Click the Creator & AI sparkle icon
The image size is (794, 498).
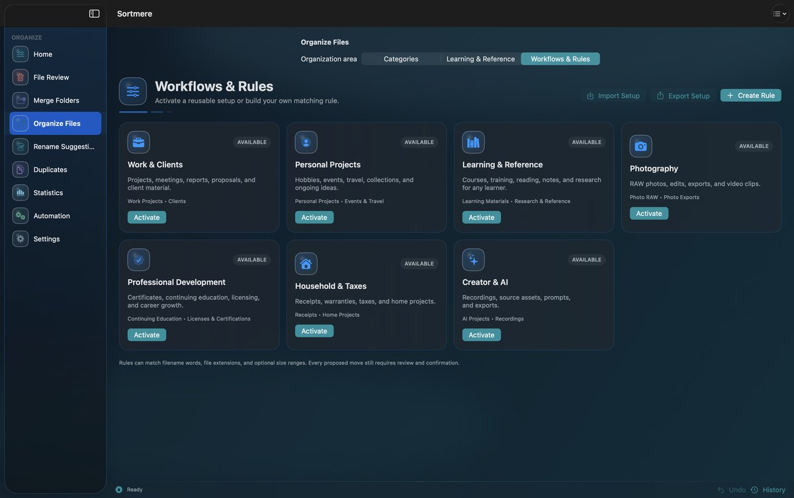(474, 260)
